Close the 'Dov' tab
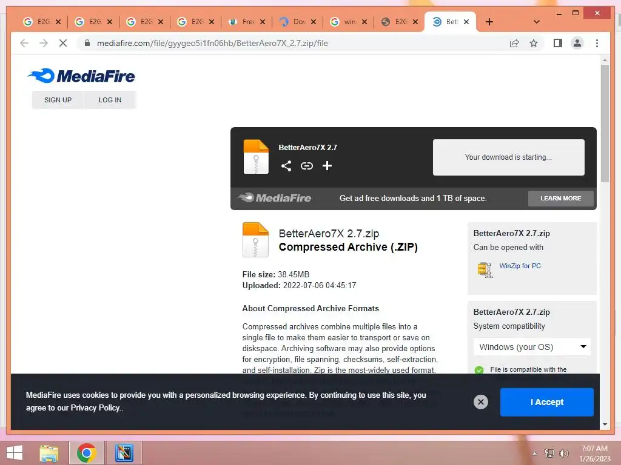Screen dimensions: 621x465 [314, 22]
